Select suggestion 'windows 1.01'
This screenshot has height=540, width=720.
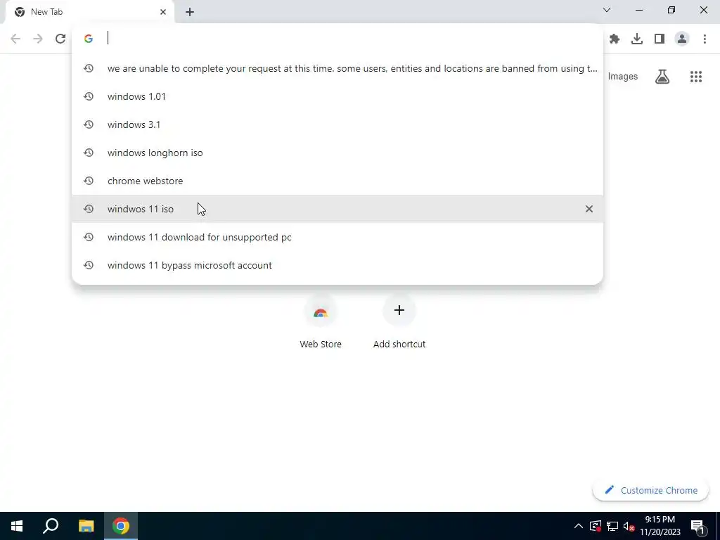[x=337, y=96]
